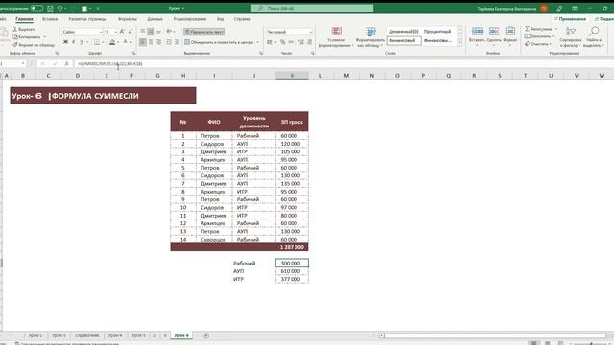Toggle Bold formatting (Ж)
Viewport: 614px width, 345px height.
[x=65, y=42]
